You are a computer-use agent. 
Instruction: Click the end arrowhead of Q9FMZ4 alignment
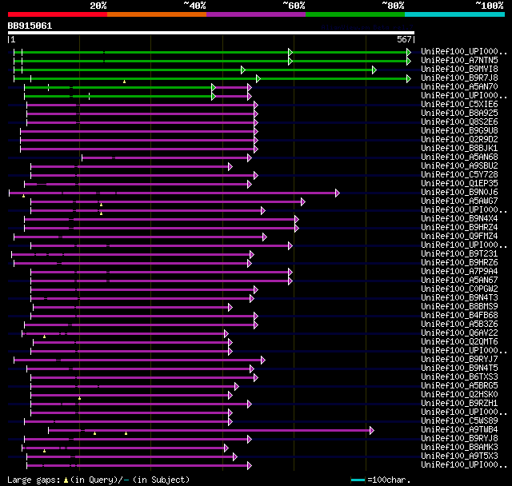tap(265, 237)
